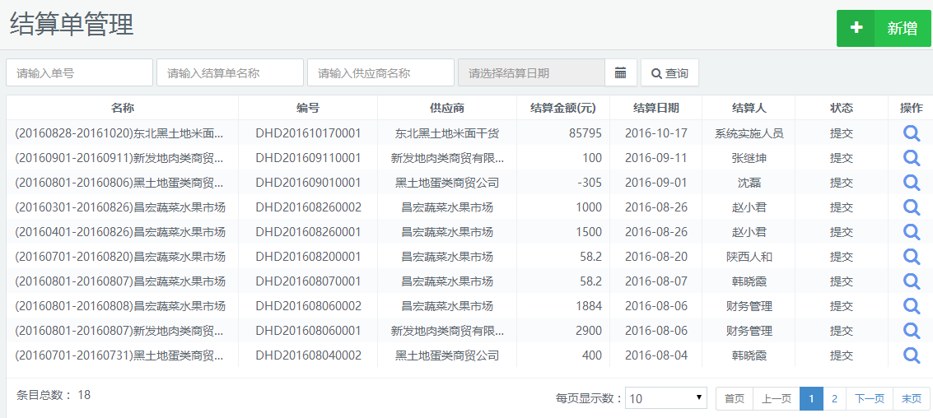Image resolution: width=933 pixels, height=418 pixels.
Task: Open details of settlement DHD201609110001
Action: click(x=911, y=158)
